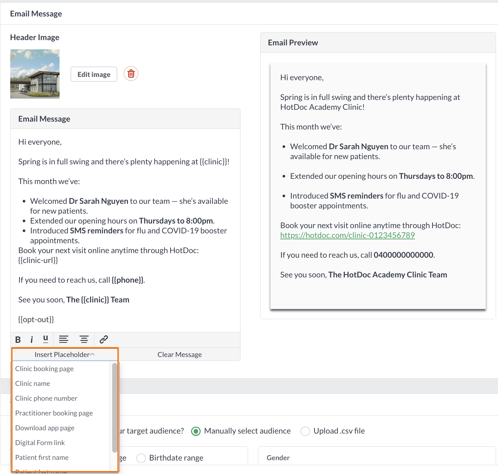Pick the Clinic phone number placeholder
The image size is (498, 474).
(46, 398)
